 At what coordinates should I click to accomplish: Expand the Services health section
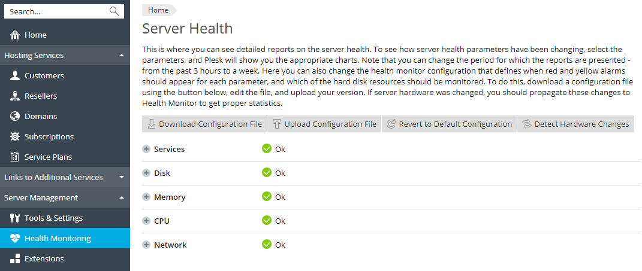[146, 149]
